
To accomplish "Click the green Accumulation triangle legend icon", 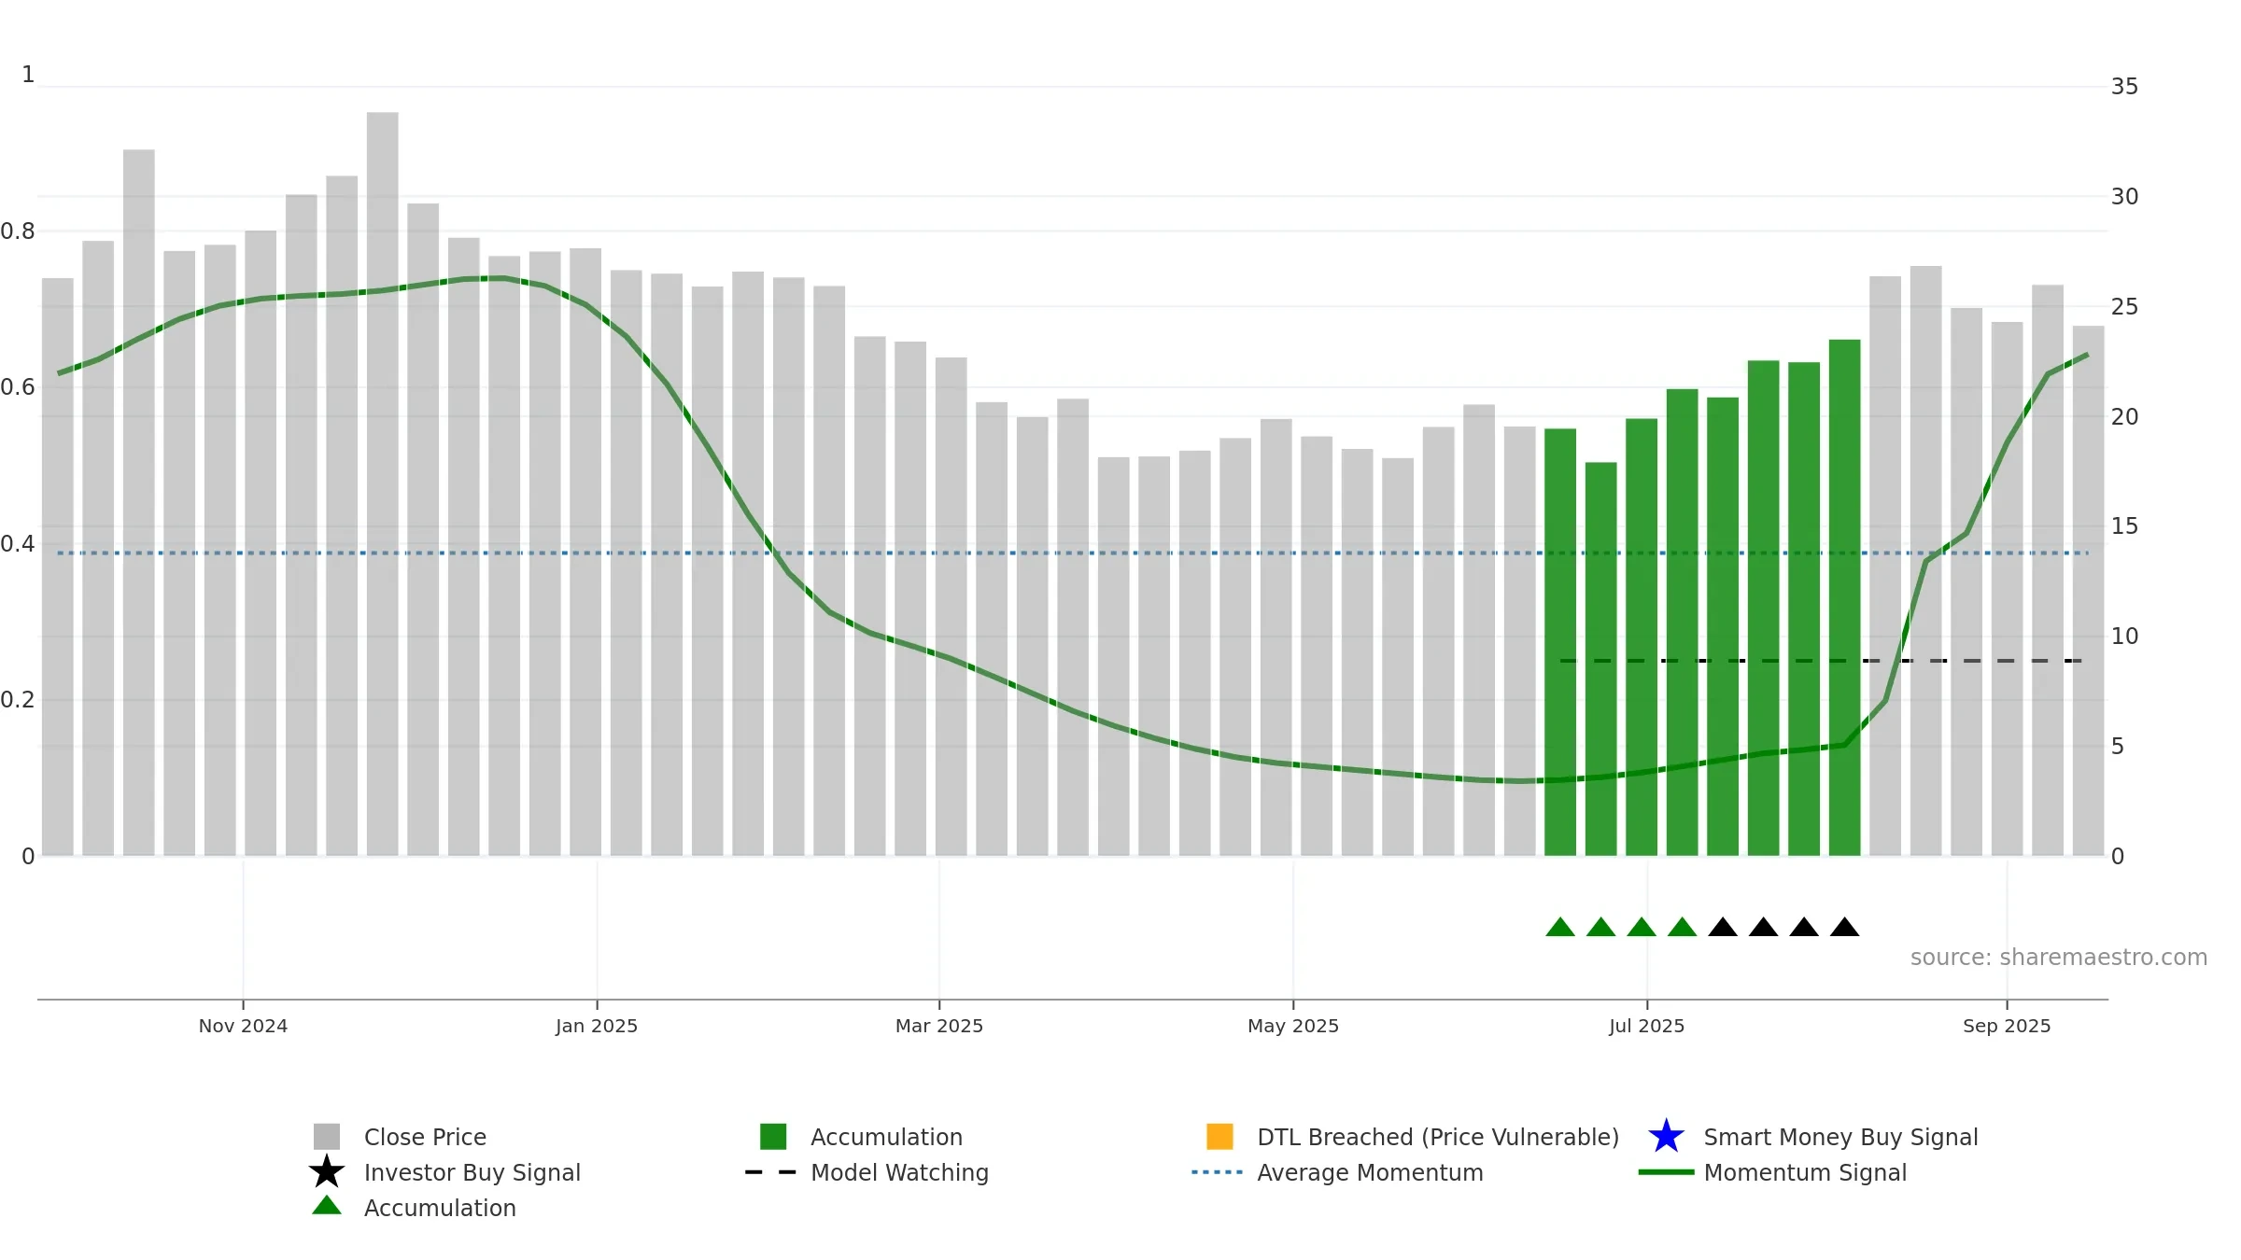I will coord(327,1207).
